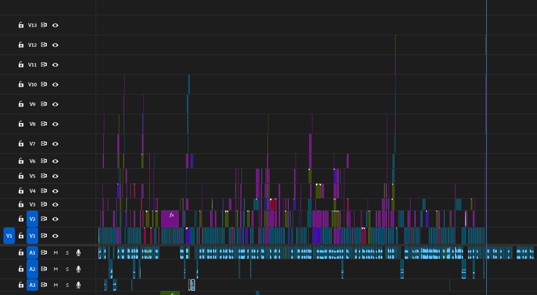Toggle sync lock on track V11
Viewport: 537px width, 295px height.
click(44, 64)
